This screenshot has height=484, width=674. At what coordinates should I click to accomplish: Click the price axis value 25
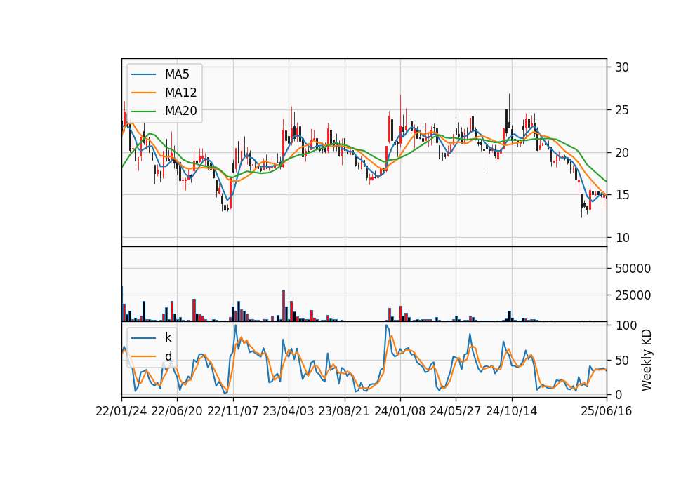tap(622, 110)
